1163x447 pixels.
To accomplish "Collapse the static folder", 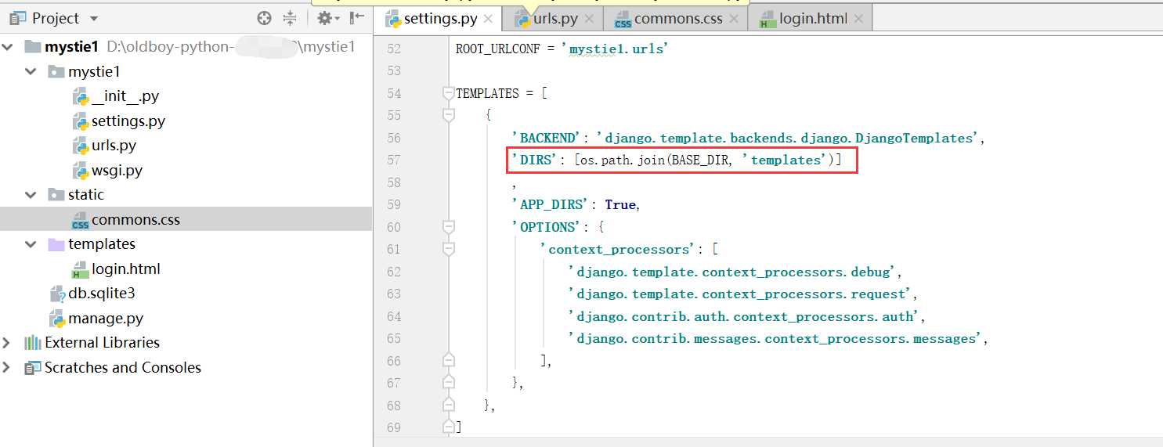I will point(31,195).
